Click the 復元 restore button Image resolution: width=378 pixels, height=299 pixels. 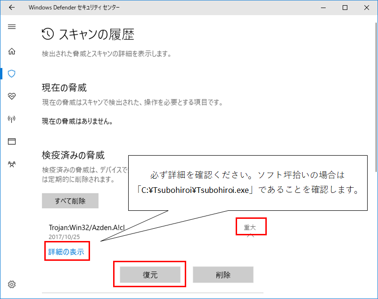point(150,274)
